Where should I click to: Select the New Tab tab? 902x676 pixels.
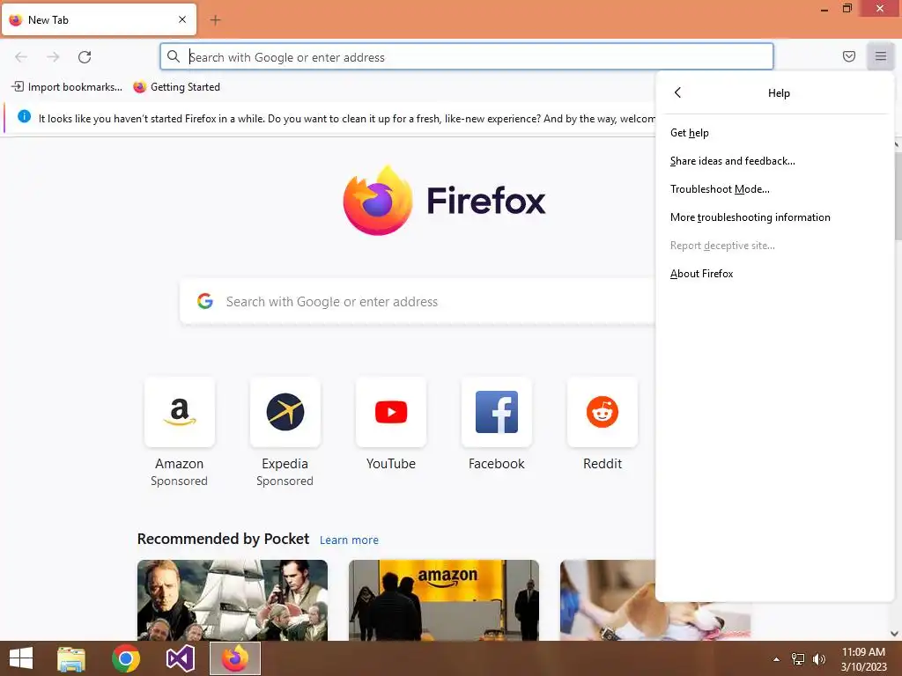tap(99, 19)
